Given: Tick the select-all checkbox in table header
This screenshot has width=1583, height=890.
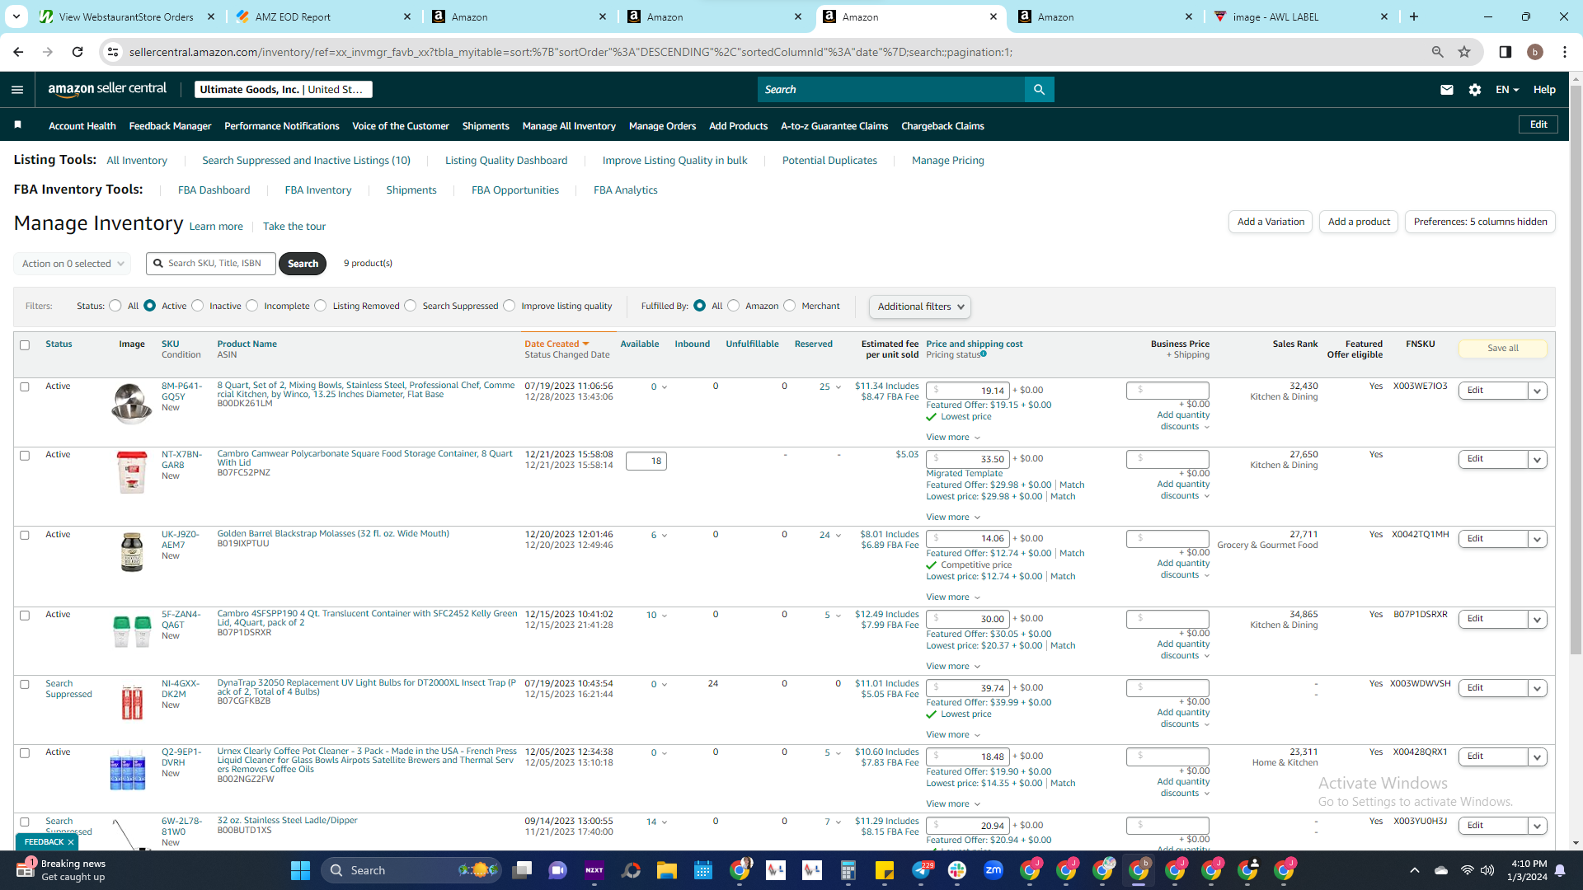Looking at the screenshot, I should click(x=25, y=345).
